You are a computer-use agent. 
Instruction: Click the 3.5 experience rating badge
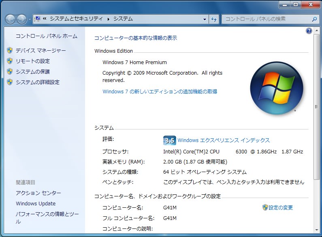coord(170,140)
